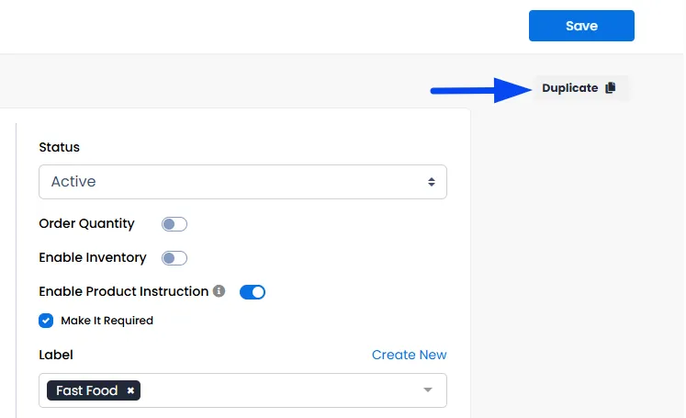The width and height of the screenshot is (686, 418).
Task: Follow the Create New link
Action: point(409,355)
